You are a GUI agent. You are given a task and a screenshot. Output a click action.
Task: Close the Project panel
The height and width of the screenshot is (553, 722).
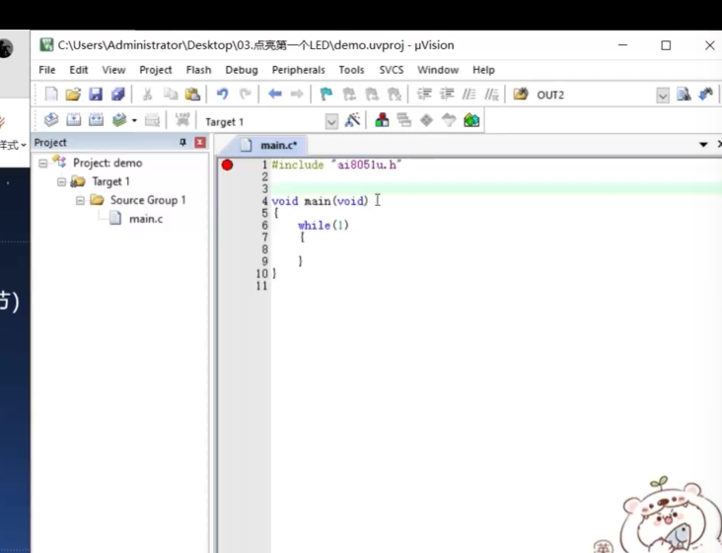click(200, 143)
